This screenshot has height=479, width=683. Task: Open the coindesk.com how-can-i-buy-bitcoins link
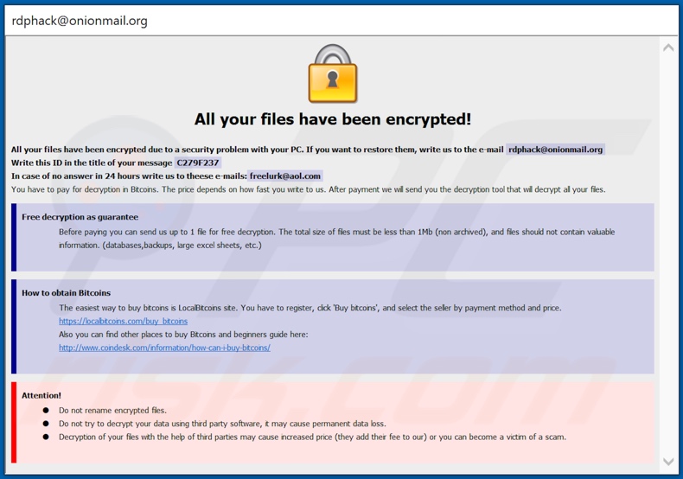tap(164, 348)
